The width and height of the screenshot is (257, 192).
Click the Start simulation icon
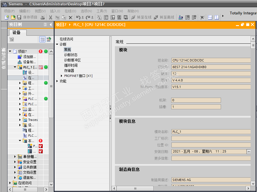(119, 17)
